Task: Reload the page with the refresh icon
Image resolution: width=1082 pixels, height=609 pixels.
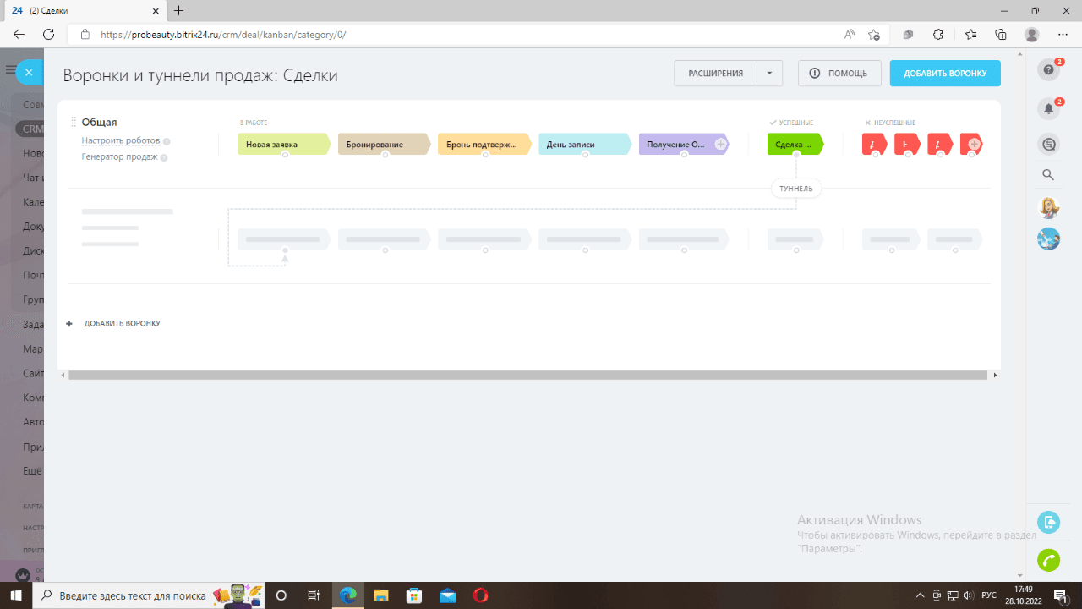Action: (49, 35)
